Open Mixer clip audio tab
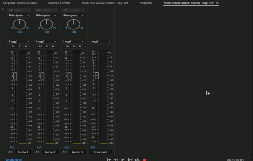The image size is (253, 161). [105, 3]
